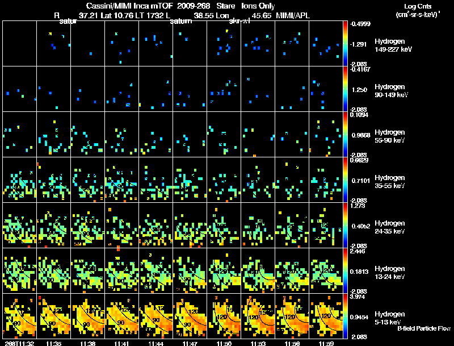Image resolution: width=454 pixels, height=346 pixels.
Task: Click the "0.4052" color scale value
Action: point(361,226)
